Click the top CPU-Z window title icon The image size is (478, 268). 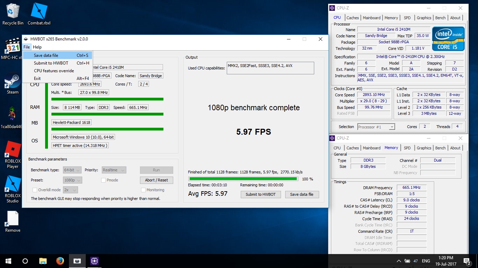click(x=332, y=8)
